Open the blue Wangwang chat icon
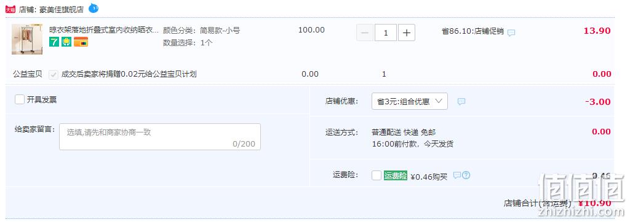 coord(94,8)
